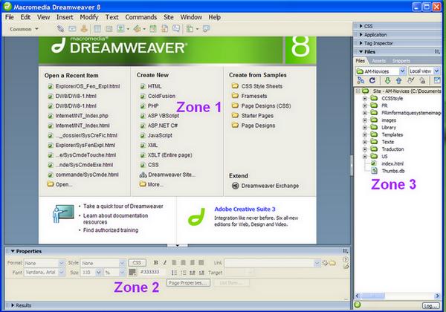
Task: Click the Email Link icon in Insert bar
Action: tap(72, 28)
